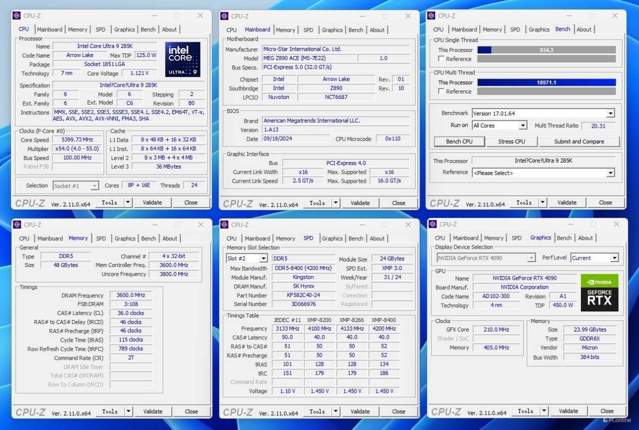Click the NVIDIA GeForce RTX logo
Screen dimensions: 639x430
[x=599, y=293]
